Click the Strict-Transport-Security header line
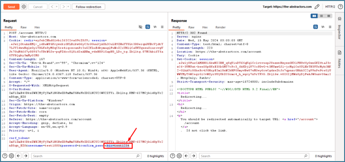The width and height of the screenshot is (345, 162). [235, 82]
